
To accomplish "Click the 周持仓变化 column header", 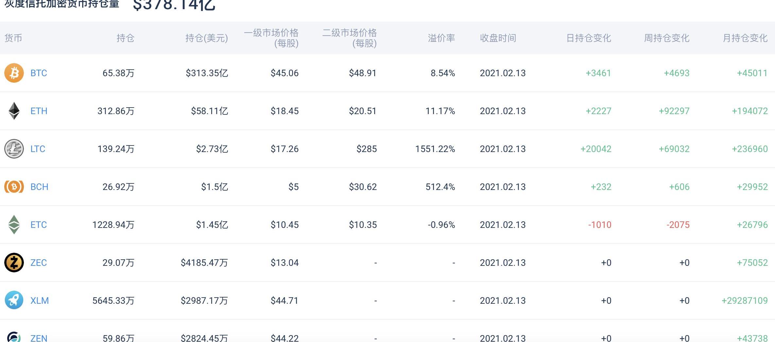I will coord(666,38).
